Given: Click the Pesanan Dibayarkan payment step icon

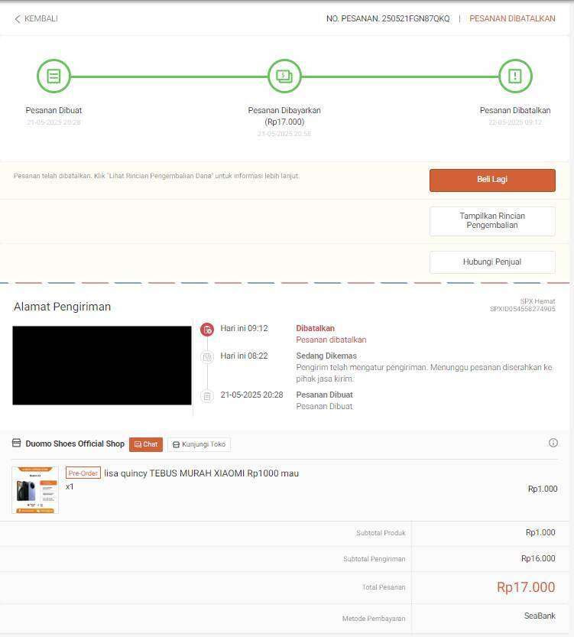Looking at the screenshot, I should pos(284,76).
